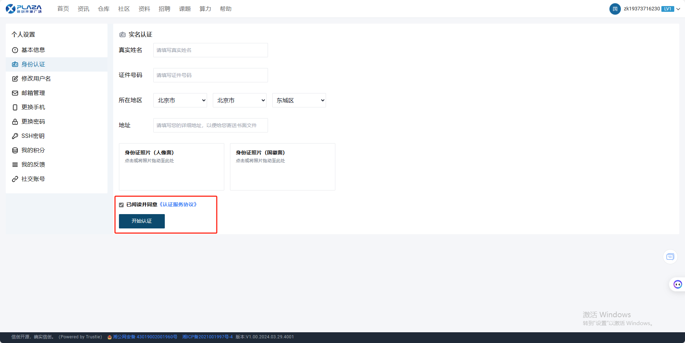
Task: Click the 湘ICP备2021001997号-4 footer link
Action: click(x=207, y=337)
